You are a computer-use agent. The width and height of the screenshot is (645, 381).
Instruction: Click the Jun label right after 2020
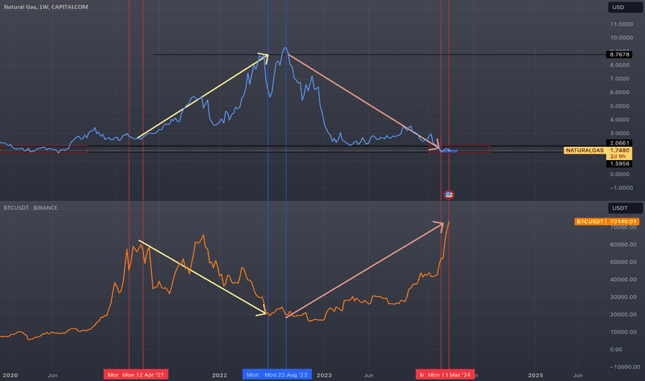(x=52, y=375)
